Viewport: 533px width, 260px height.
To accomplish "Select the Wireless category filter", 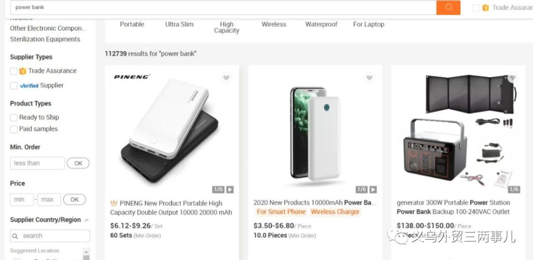I will pyautogui.click(x=274, y=24).
